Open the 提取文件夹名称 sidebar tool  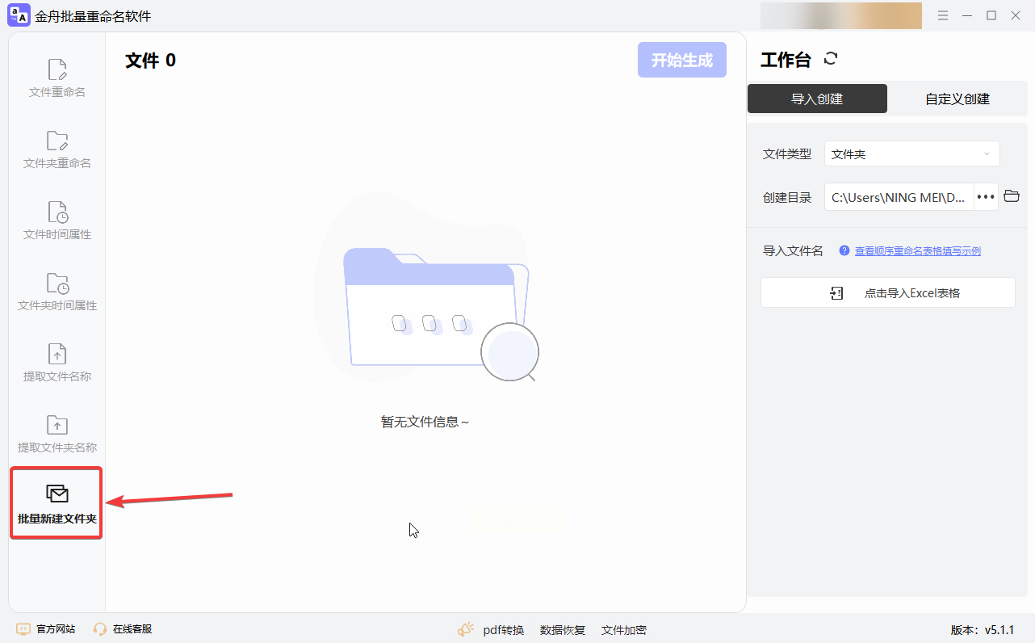57,434
